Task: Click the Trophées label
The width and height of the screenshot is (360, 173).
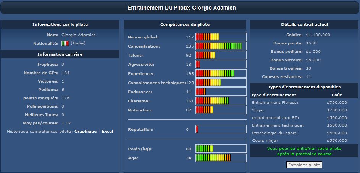Action: [x=47, y=65]
